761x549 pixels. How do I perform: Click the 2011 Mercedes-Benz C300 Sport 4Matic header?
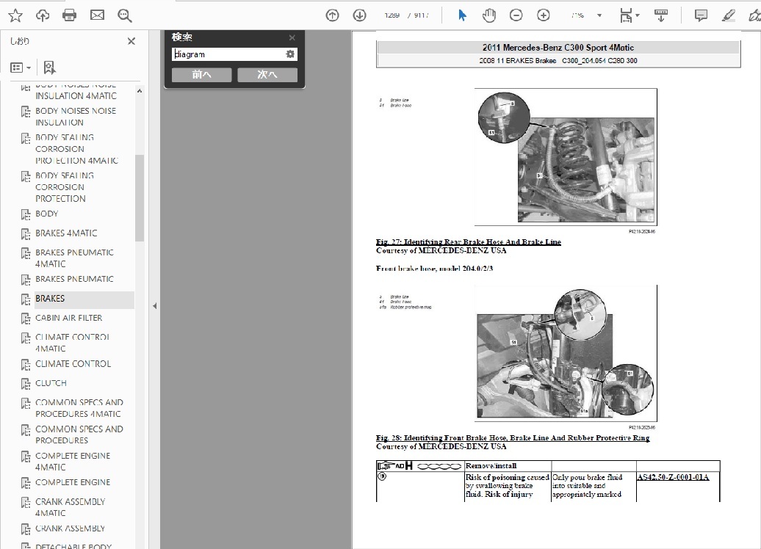558,48
